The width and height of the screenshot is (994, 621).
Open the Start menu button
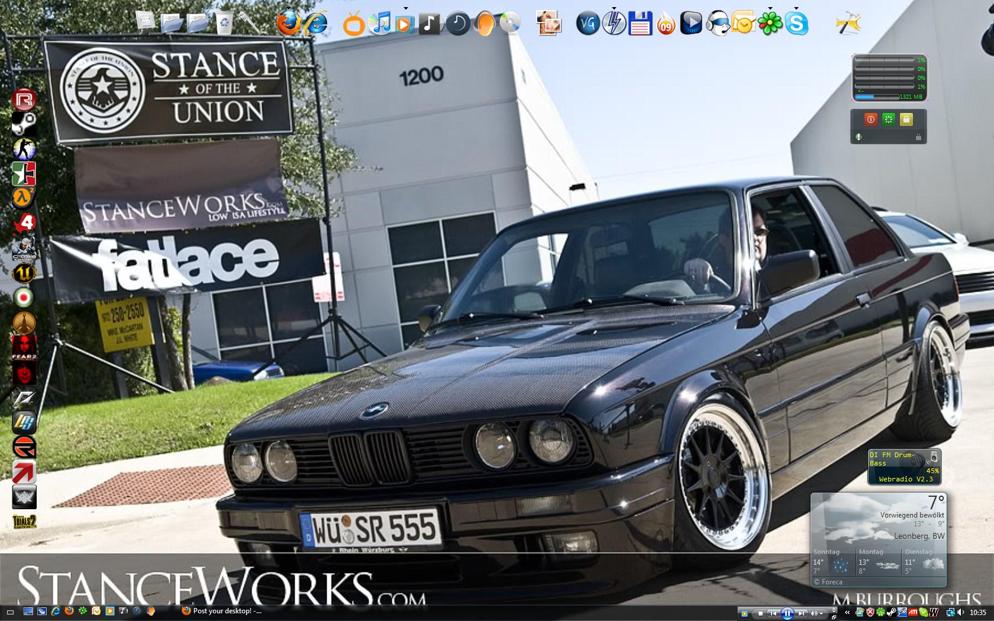pos(10,612)
